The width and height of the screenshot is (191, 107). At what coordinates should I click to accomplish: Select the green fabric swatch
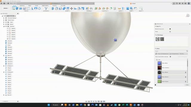tap(160, 81)
